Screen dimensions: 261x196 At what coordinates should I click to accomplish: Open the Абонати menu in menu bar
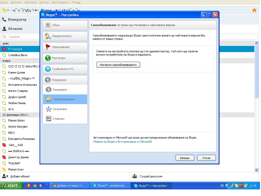coord(16,2)
